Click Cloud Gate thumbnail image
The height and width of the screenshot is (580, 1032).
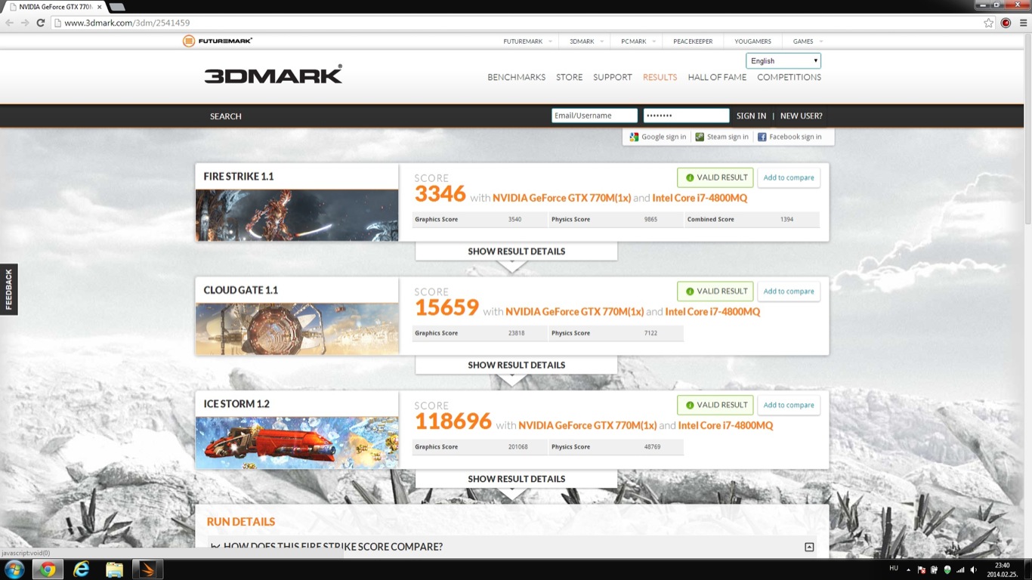(x=297, y=329)
